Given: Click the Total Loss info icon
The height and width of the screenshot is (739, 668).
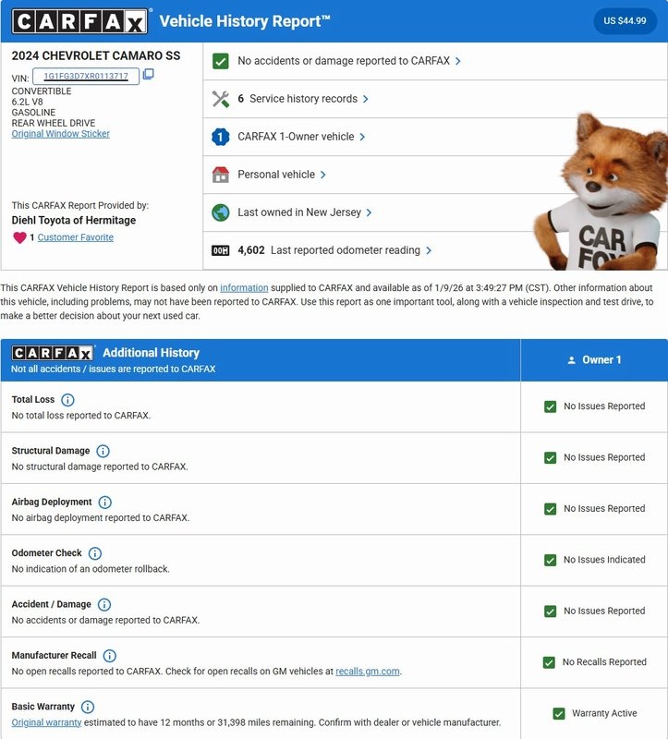Looking at the screenshot, I should tap(67, 400).
